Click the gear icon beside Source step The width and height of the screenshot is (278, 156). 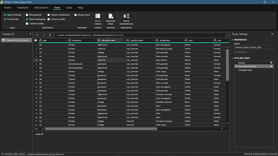coord(271,63)
